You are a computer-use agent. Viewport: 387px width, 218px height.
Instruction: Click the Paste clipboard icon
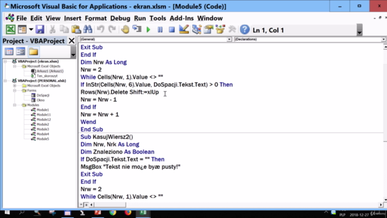click(x=76, y=30)
